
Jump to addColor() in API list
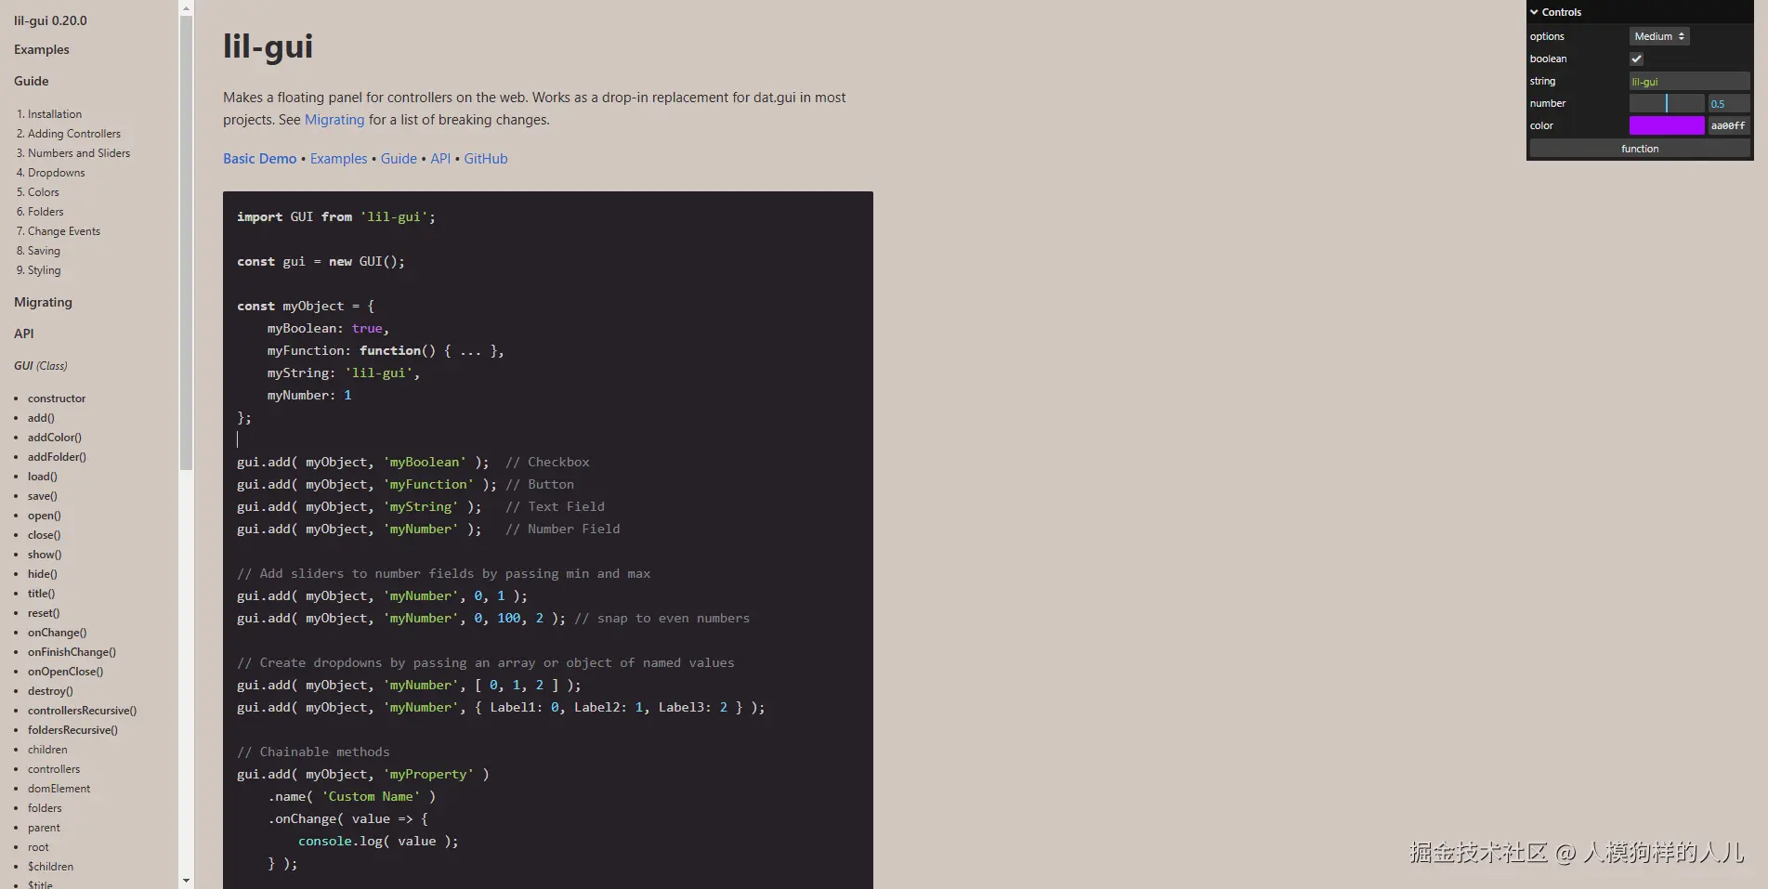click(x=55, y=438)
